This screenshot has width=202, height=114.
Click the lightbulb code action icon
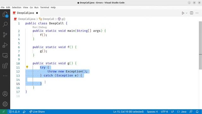pos(27,67)
